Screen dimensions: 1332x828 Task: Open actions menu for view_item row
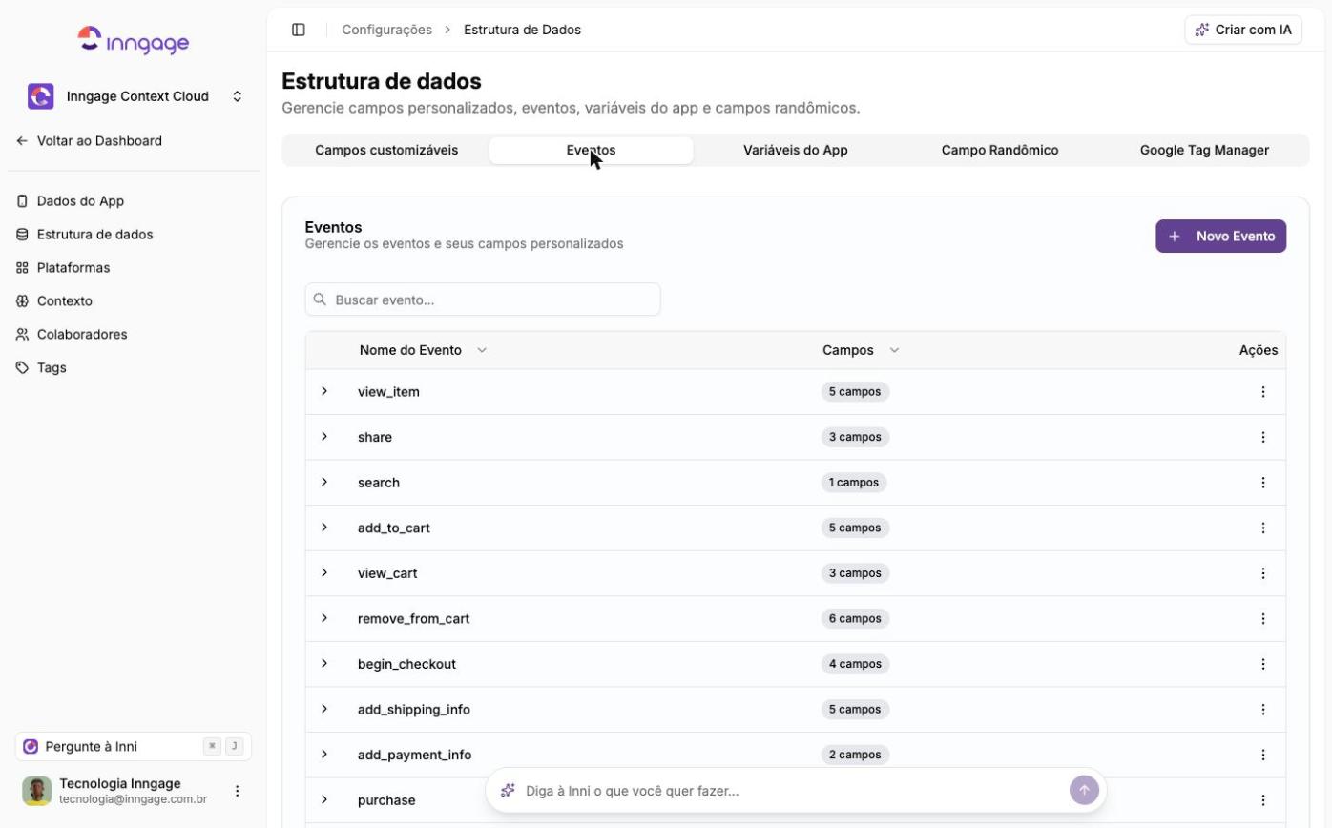[x=1263, y=392]
